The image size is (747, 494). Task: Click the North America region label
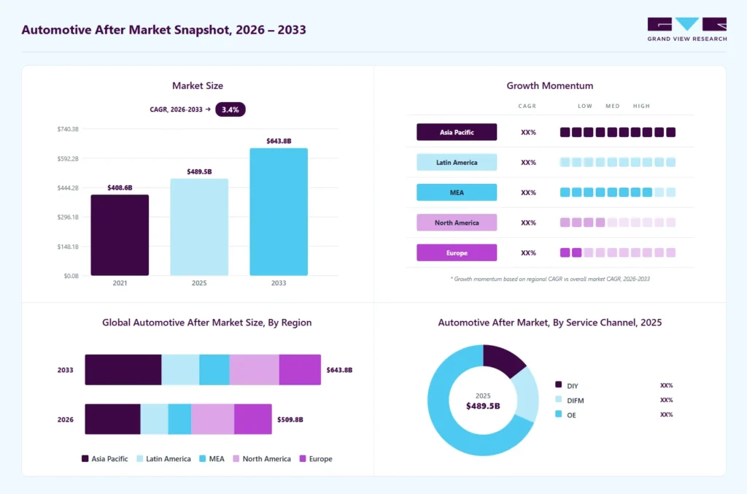click(x=457, y=223)
